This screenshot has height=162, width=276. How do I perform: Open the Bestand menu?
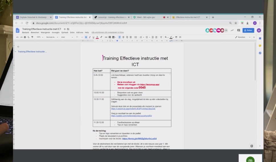coord(26,33)
